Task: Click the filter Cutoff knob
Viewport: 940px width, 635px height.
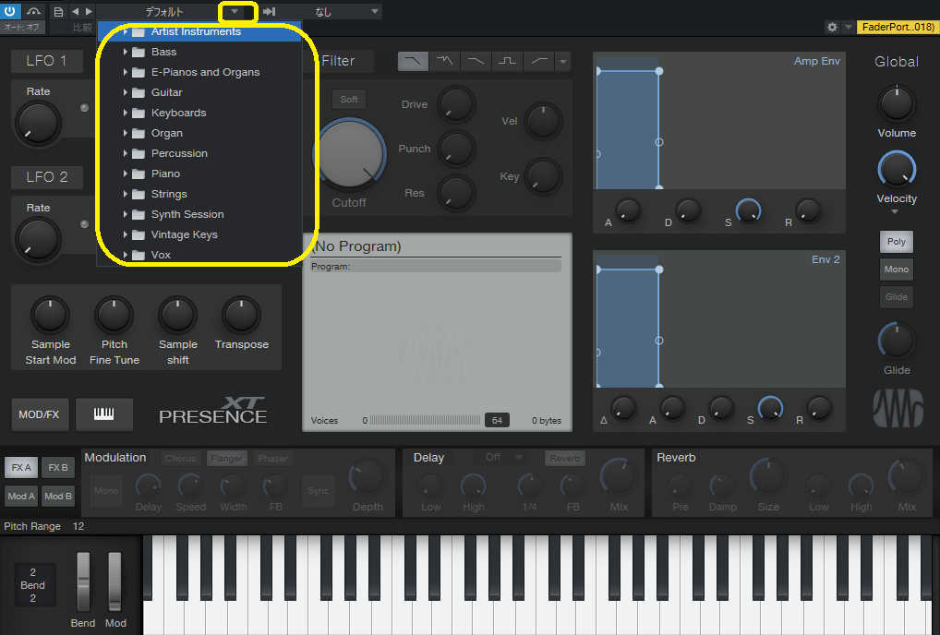Action: coord(349,154)
